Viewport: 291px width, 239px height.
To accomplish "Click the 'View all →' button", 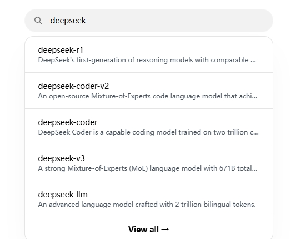I will [149, 230].
